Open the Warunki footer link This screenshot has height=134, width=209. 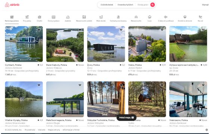pyautogui.click(x=41, y=130)
